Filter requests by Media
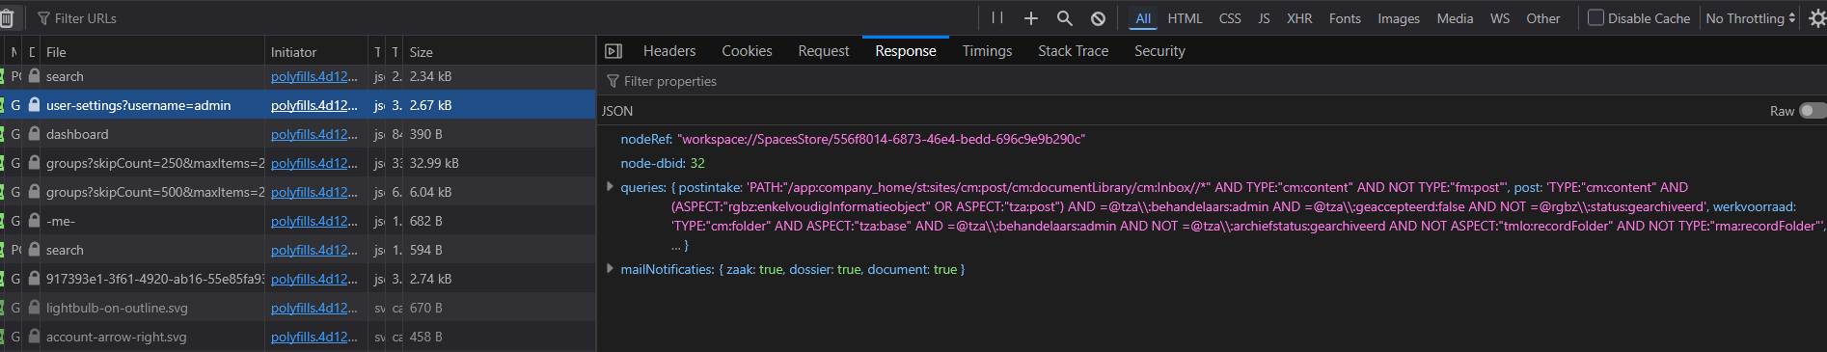1827x352 pixels. pos(1455,18)
